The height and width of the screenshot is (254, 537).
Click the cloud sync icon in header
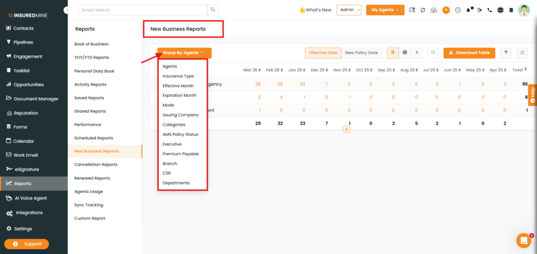point(434,10)
